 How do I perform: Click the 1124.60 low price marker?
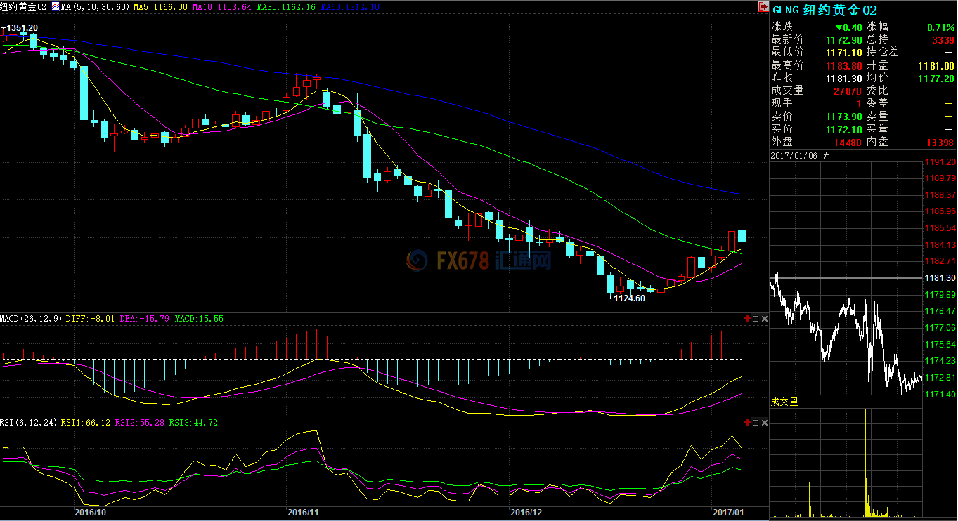click(628, 298)
